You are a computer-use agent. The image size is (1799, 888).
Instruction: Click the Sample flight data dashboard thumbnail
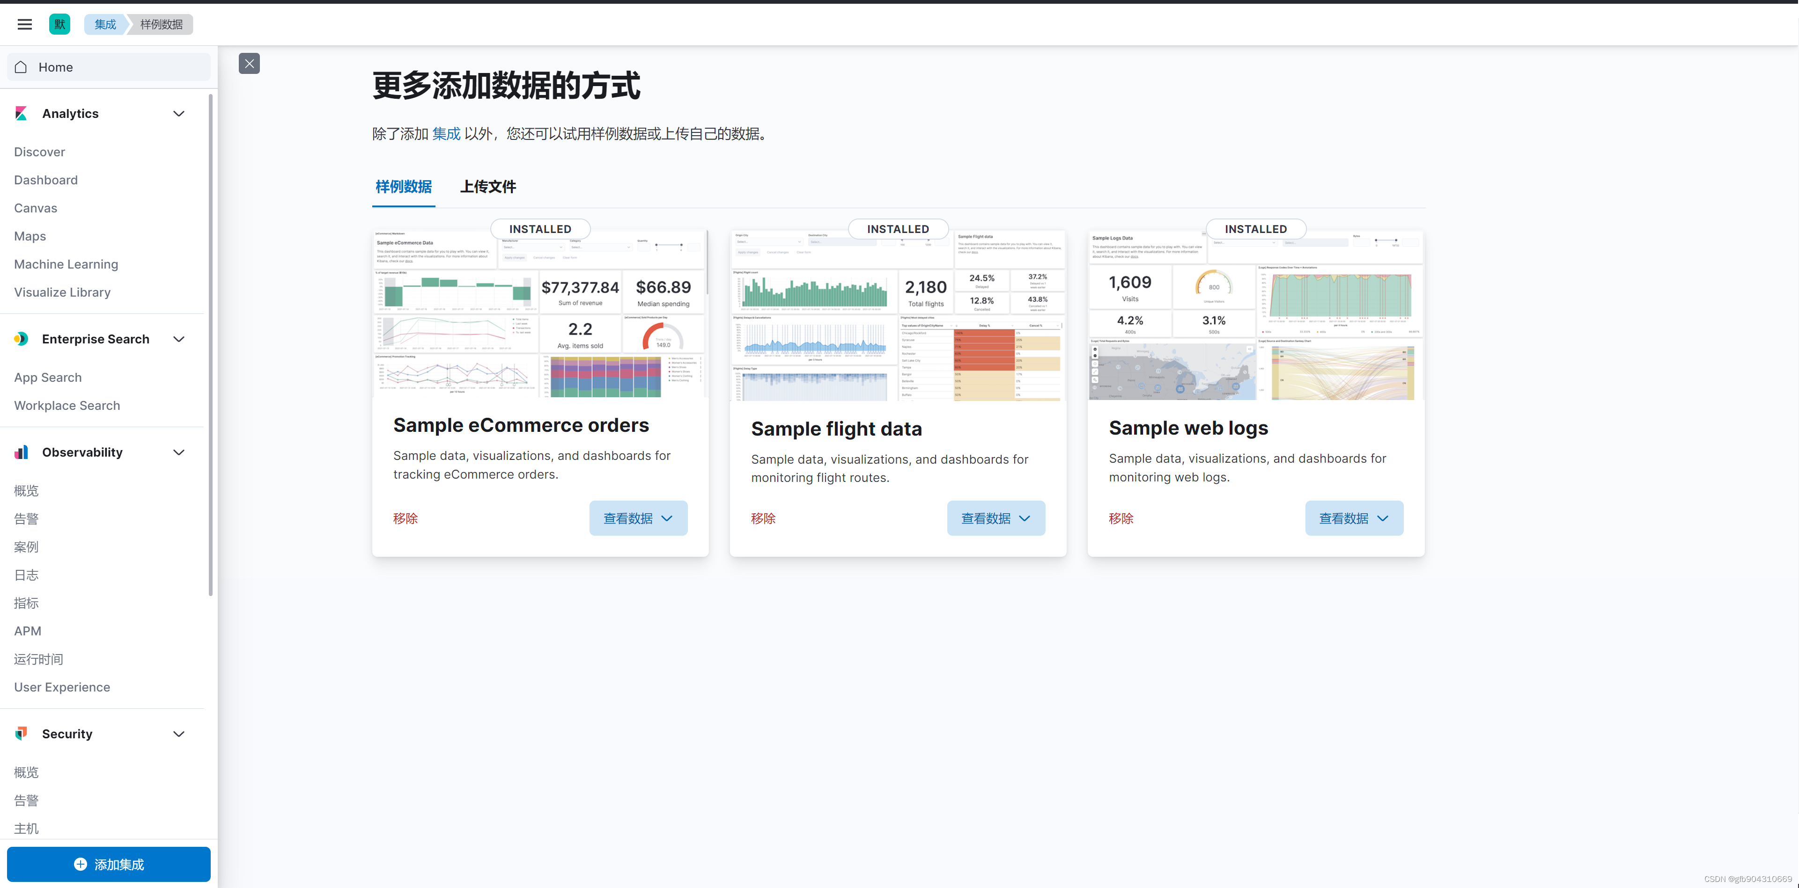click(898, 317)
